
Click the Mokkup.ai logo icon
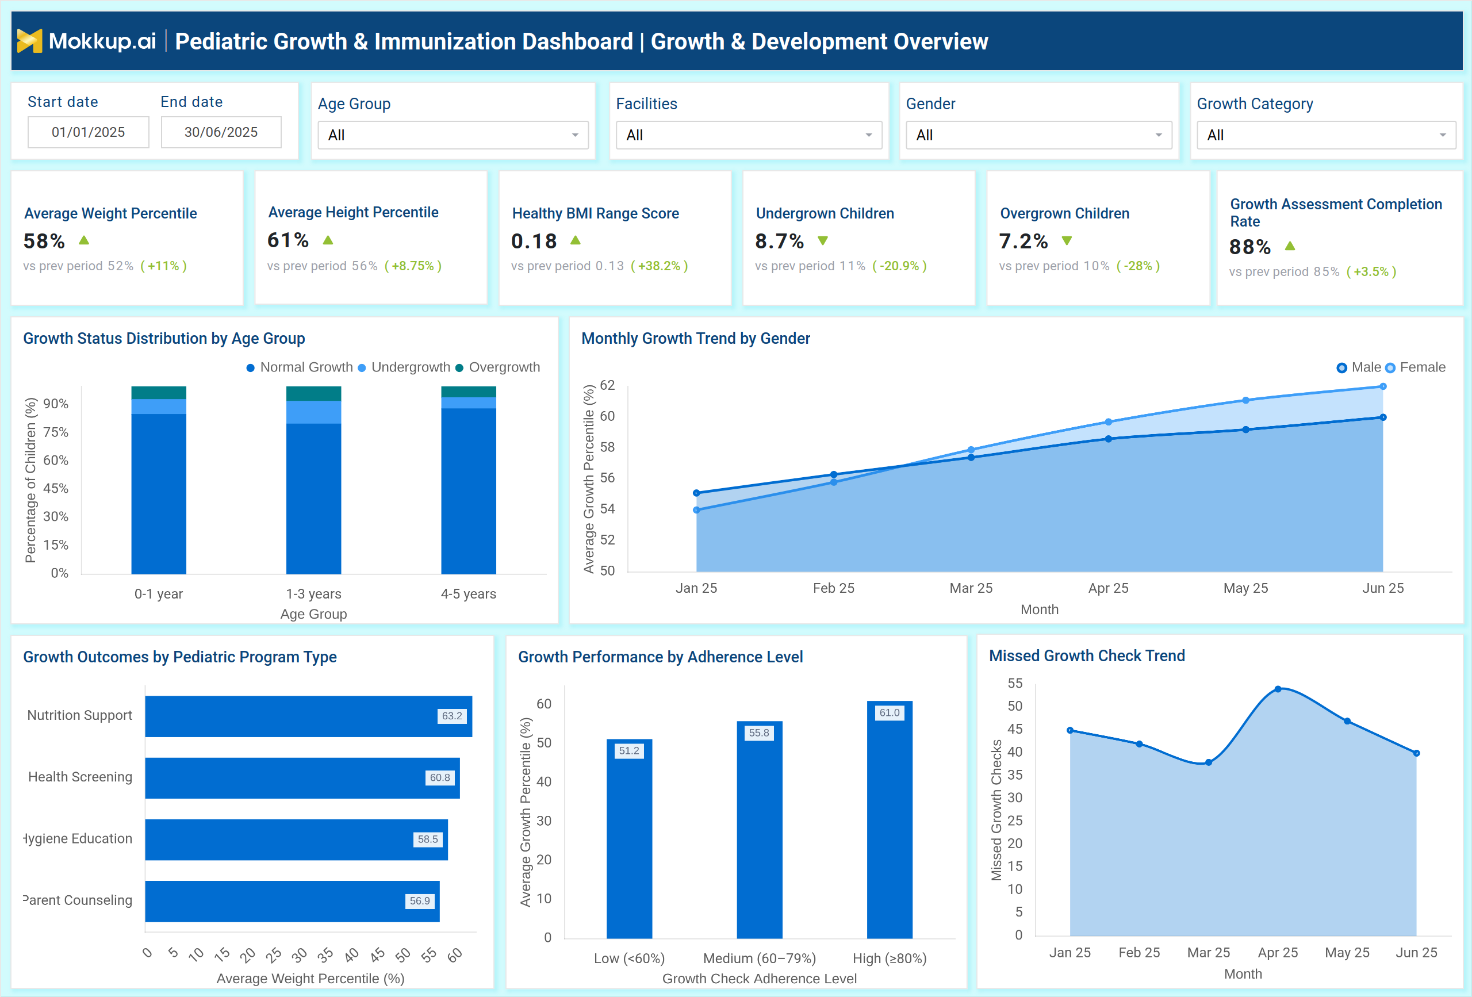click(29, 41)
